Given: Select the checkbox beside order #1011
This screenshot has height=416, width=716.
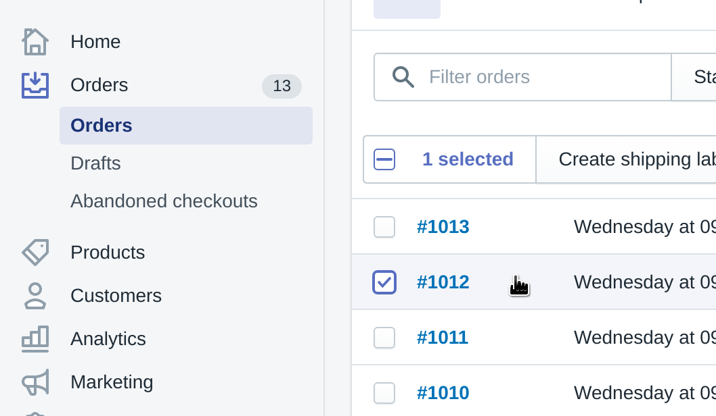Looking at the screenshot, I should pyautogui.click(x=384, y=337).
